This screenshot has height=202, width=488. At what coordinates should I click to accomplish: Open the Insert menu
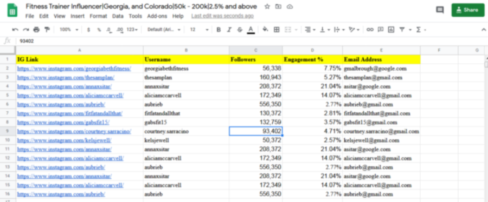(78, 16)
